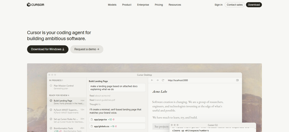289x132 pixels.
Task: Click Read about-acme.md line
Action: pos(100,96)
